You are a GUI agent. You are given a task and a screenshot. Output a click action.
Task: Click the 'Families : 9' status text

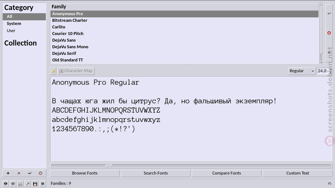[61, 183]
